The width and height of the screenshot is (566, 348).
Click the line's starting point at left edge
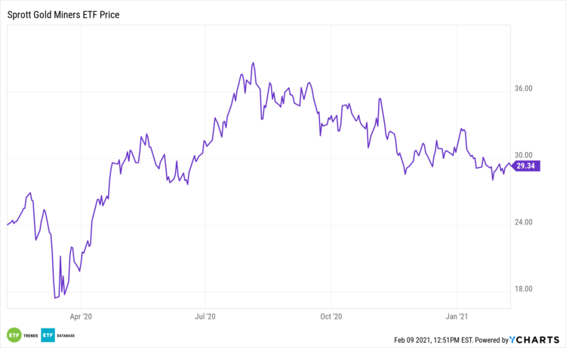point(8,224)
